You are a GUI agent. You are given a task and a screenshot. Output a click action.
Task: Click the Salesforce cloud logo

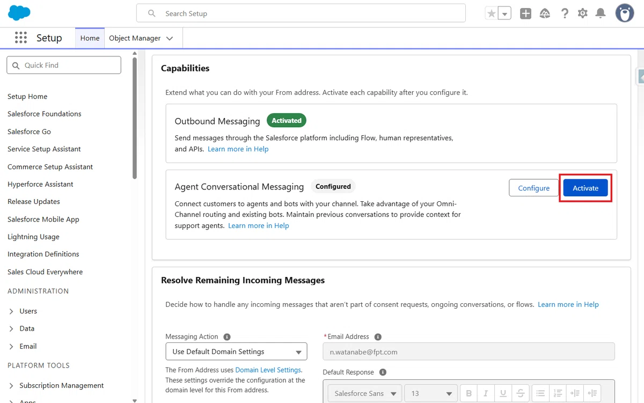coord(20,12)
